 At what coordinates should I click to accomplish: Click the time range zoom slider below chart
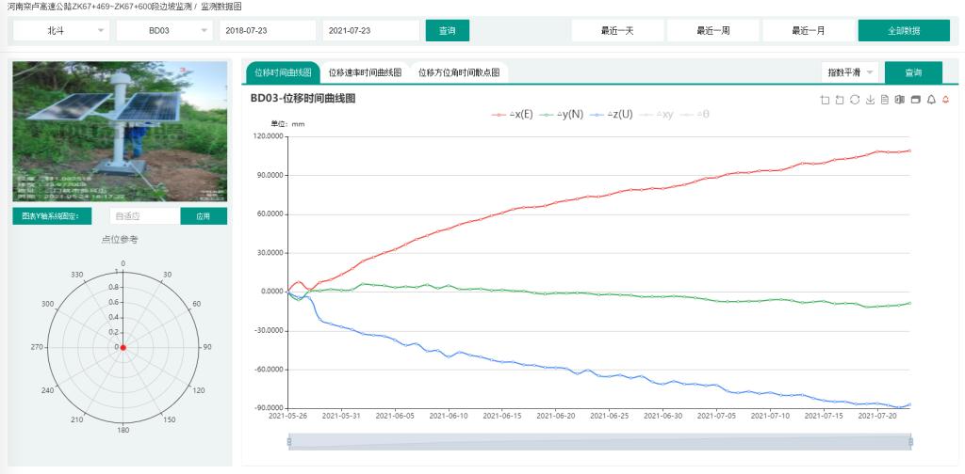[599, 442]
